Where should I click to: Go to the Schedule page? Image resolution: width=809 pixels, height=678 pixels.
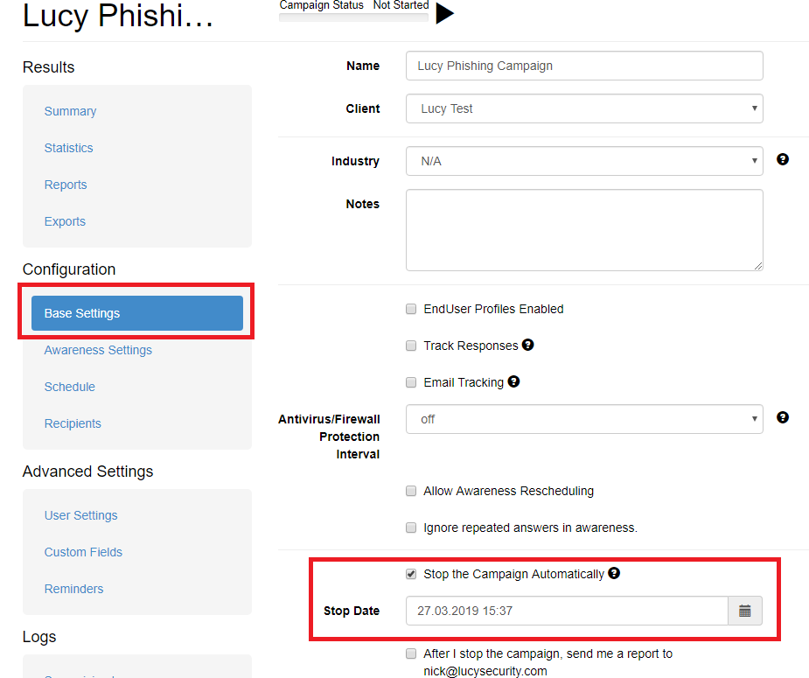pos(70,387)
